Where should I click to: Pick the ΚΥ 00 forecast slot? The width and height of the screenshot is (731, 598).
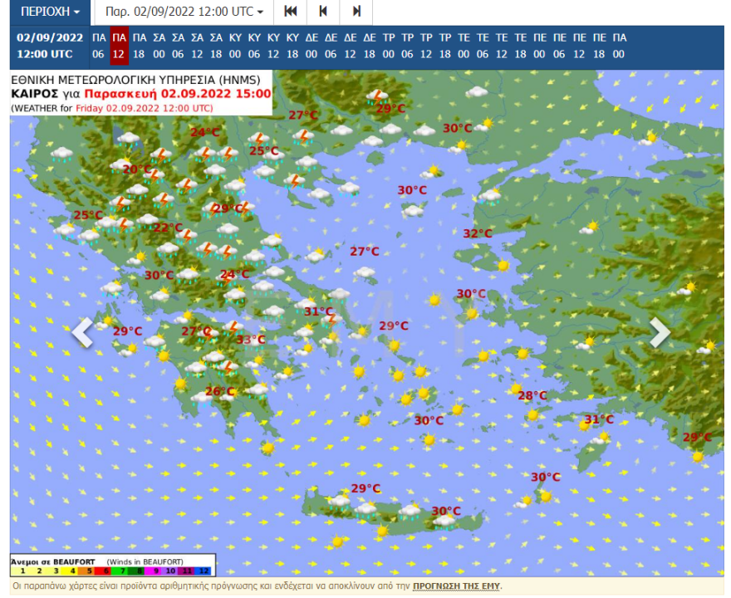pos(235,46)
